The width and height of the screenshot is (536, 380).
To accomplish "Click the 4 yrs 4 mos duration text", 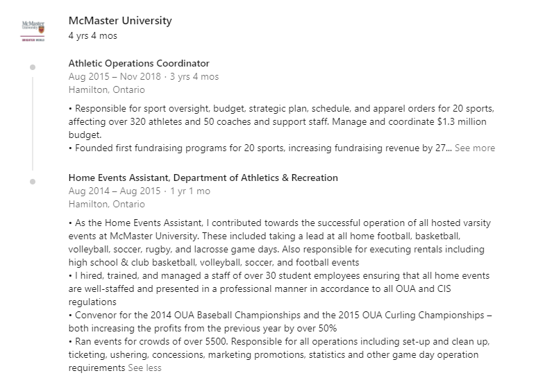I will click(92, 35).
